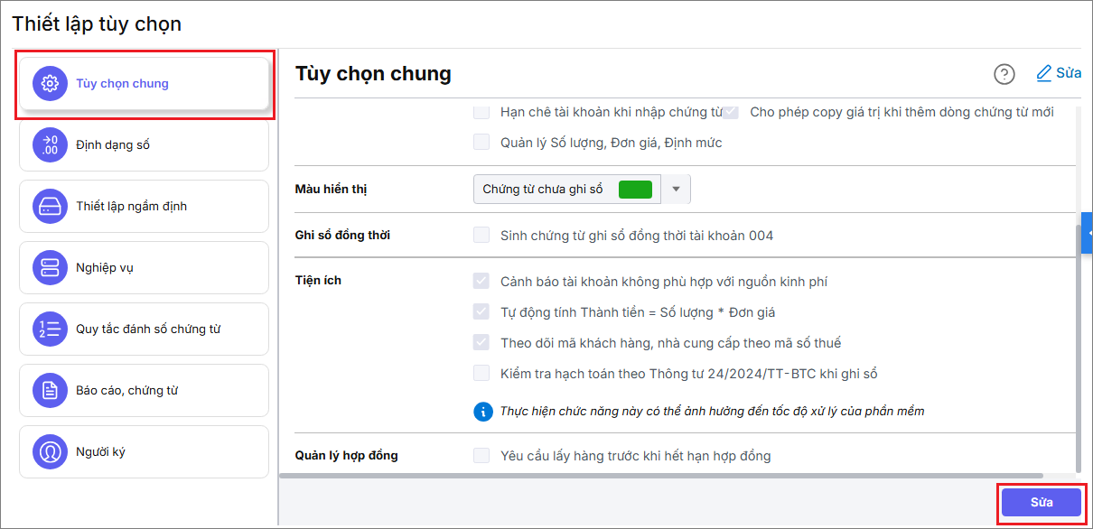Expand the collapsed blue side panel arrow
The width and height of the screenshot is (1093, 529).
(1087, 234)
